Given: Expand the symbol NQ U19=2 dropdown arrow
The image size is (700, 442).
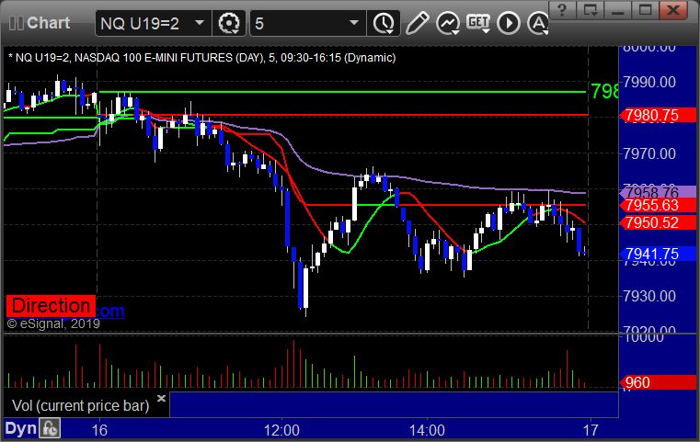Looking at the screenshot, I should (x=200, y=23).
